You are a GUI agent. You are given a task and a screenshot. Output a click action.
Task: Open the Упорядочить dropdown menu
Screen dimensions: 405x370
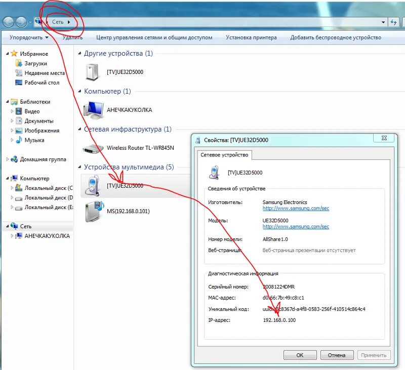coord(29,37)
